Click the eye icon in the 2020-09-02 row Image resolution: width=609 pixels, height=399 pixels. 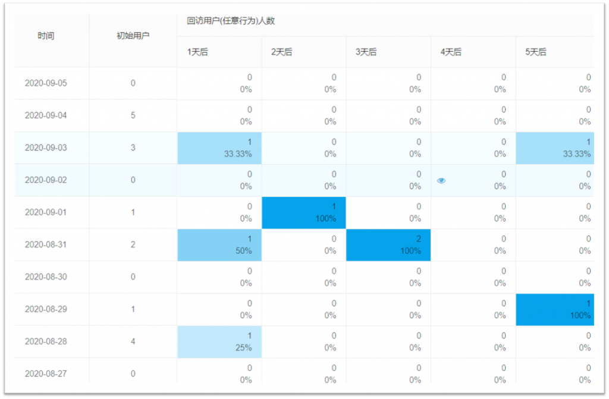[441, 180]
